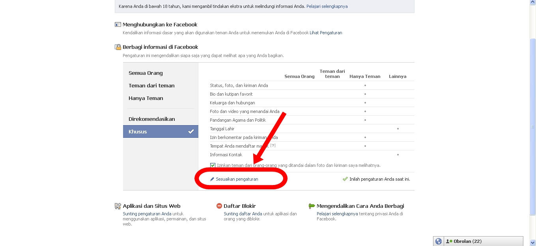
Task: Toggle the Izinkan teman dari orang-orang checkbox
Action: coord(213,165)
